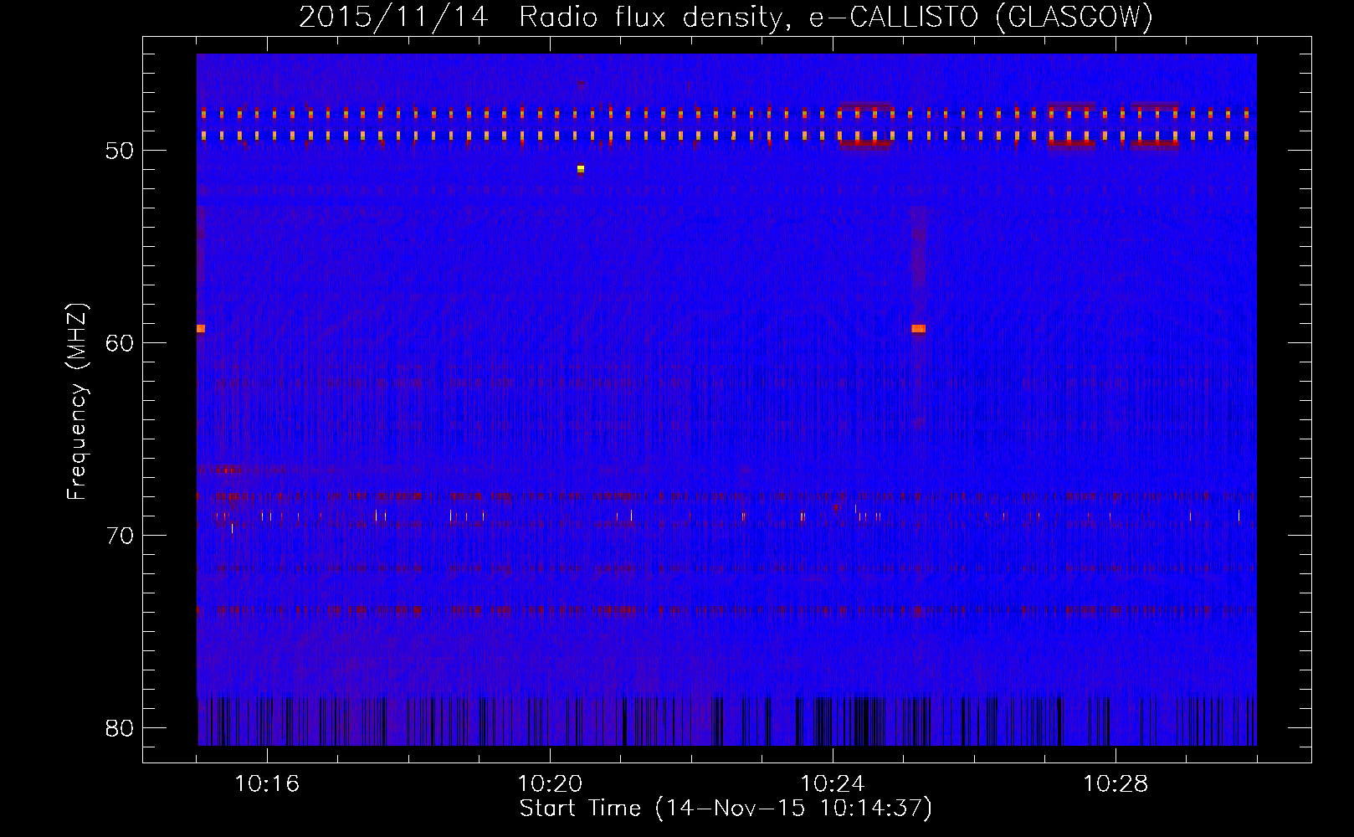
Task: Click the '50' frequency tick label
Action: click(x=120, y=151)
